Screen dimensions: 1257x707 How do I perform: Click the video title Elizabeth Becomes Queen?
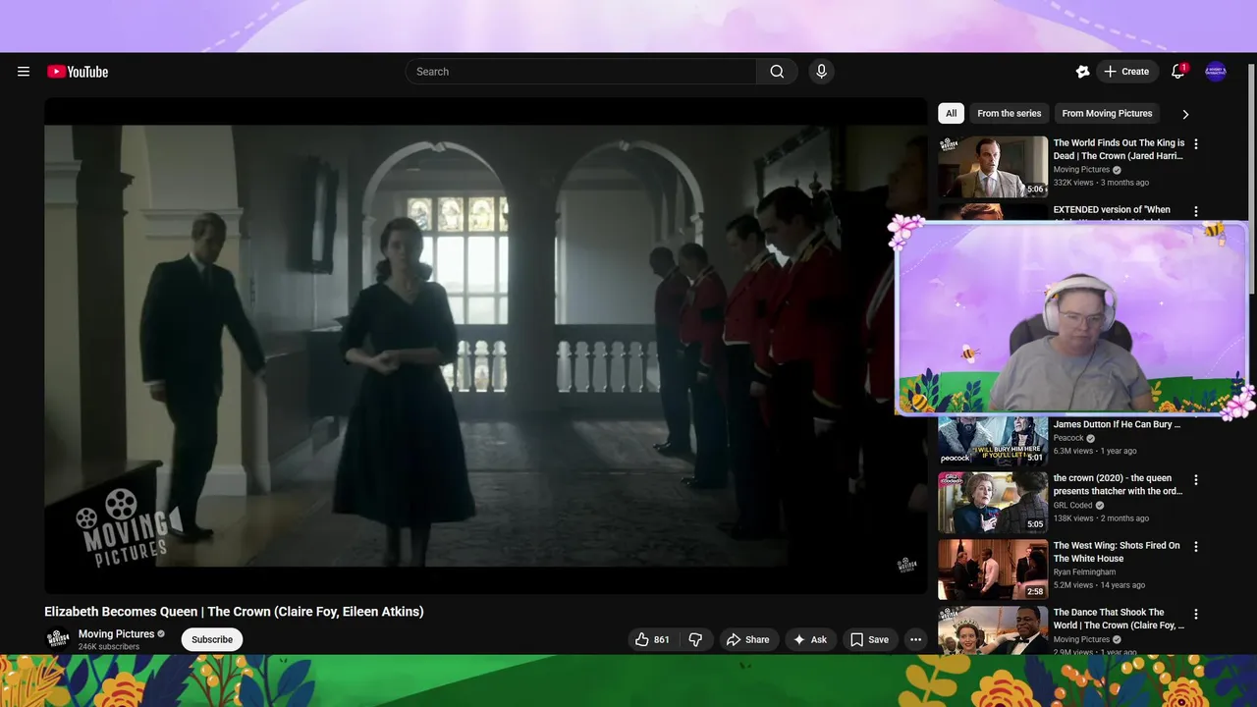(x=234, y=612)
